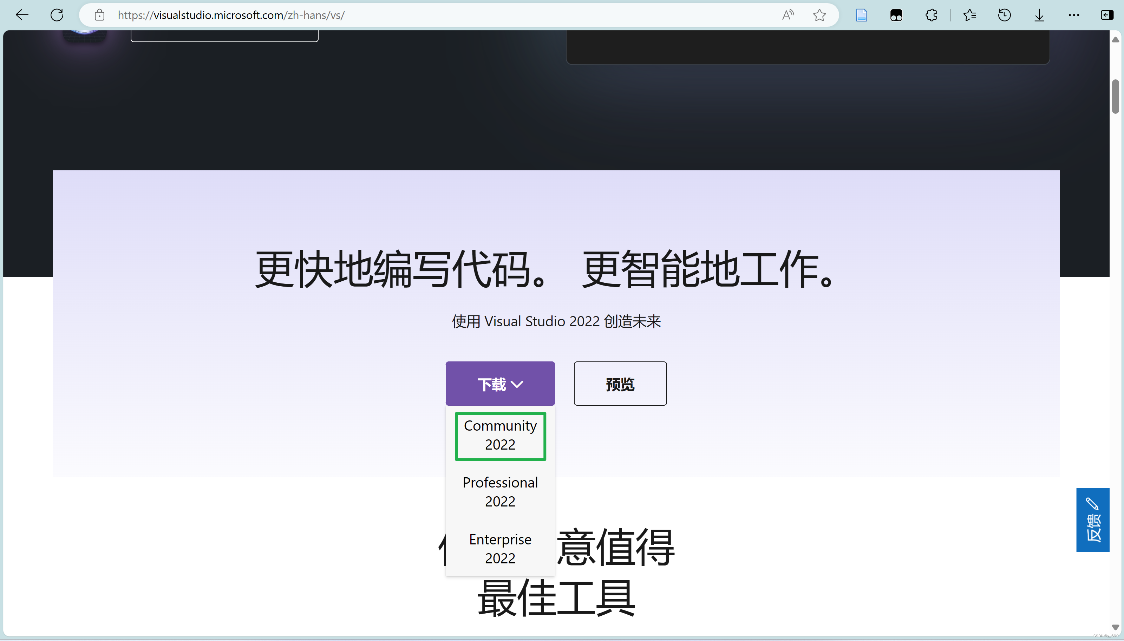
Task: Select Community 2022 from the dropdown
Action: coord(500,436)
